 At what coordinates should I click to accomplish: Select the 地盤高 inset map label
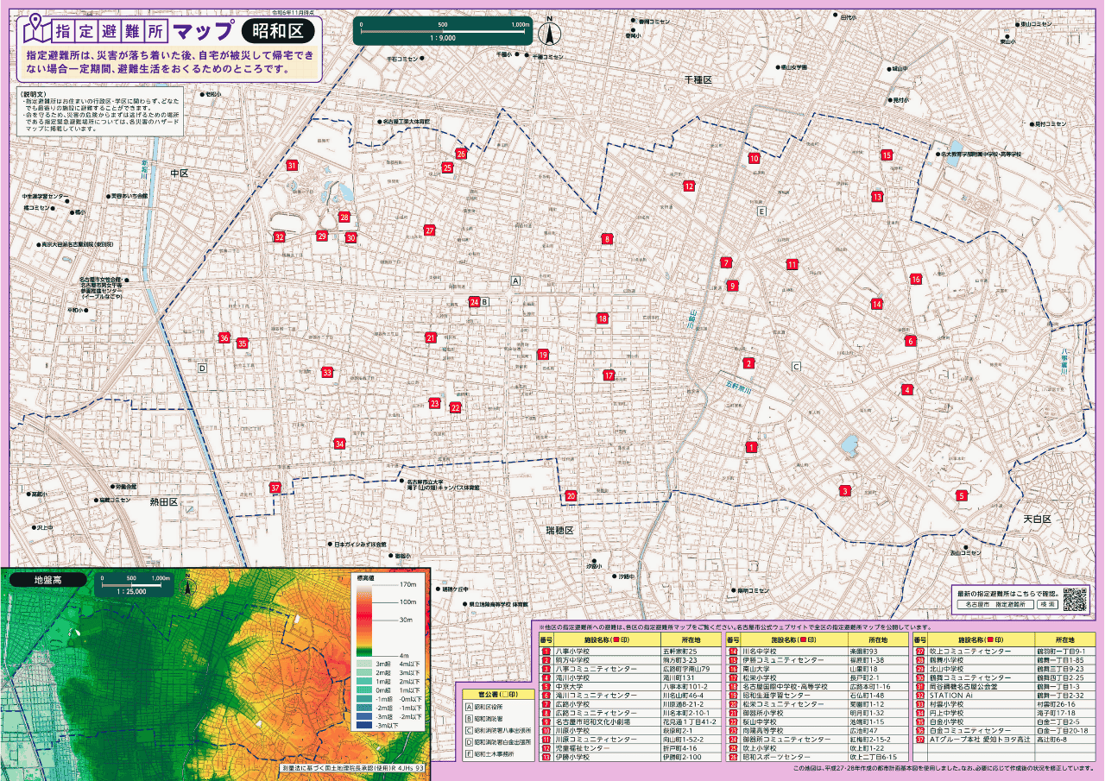[48, 580]
